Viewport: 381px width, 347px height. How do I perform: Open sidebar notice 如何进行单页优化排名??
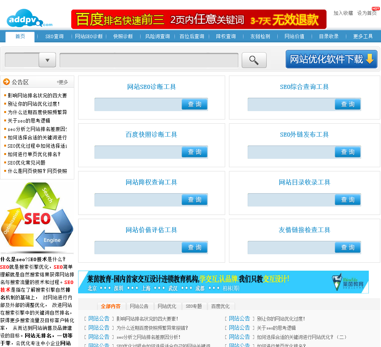[x=34, y=154]
